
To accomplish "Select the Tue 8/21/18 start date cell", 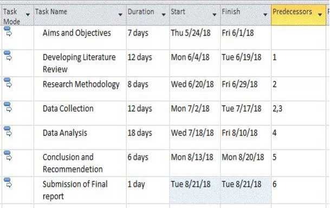I will click(195, 190).
